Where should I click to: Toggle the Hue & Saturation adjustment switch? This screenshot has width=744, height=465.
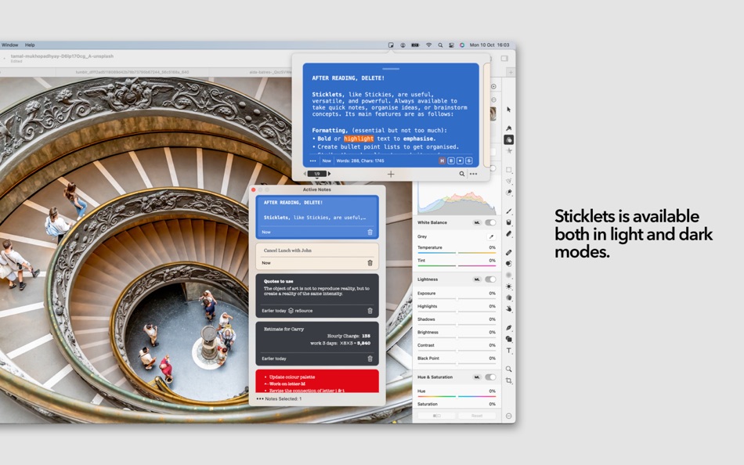click(x=490, y=377)
